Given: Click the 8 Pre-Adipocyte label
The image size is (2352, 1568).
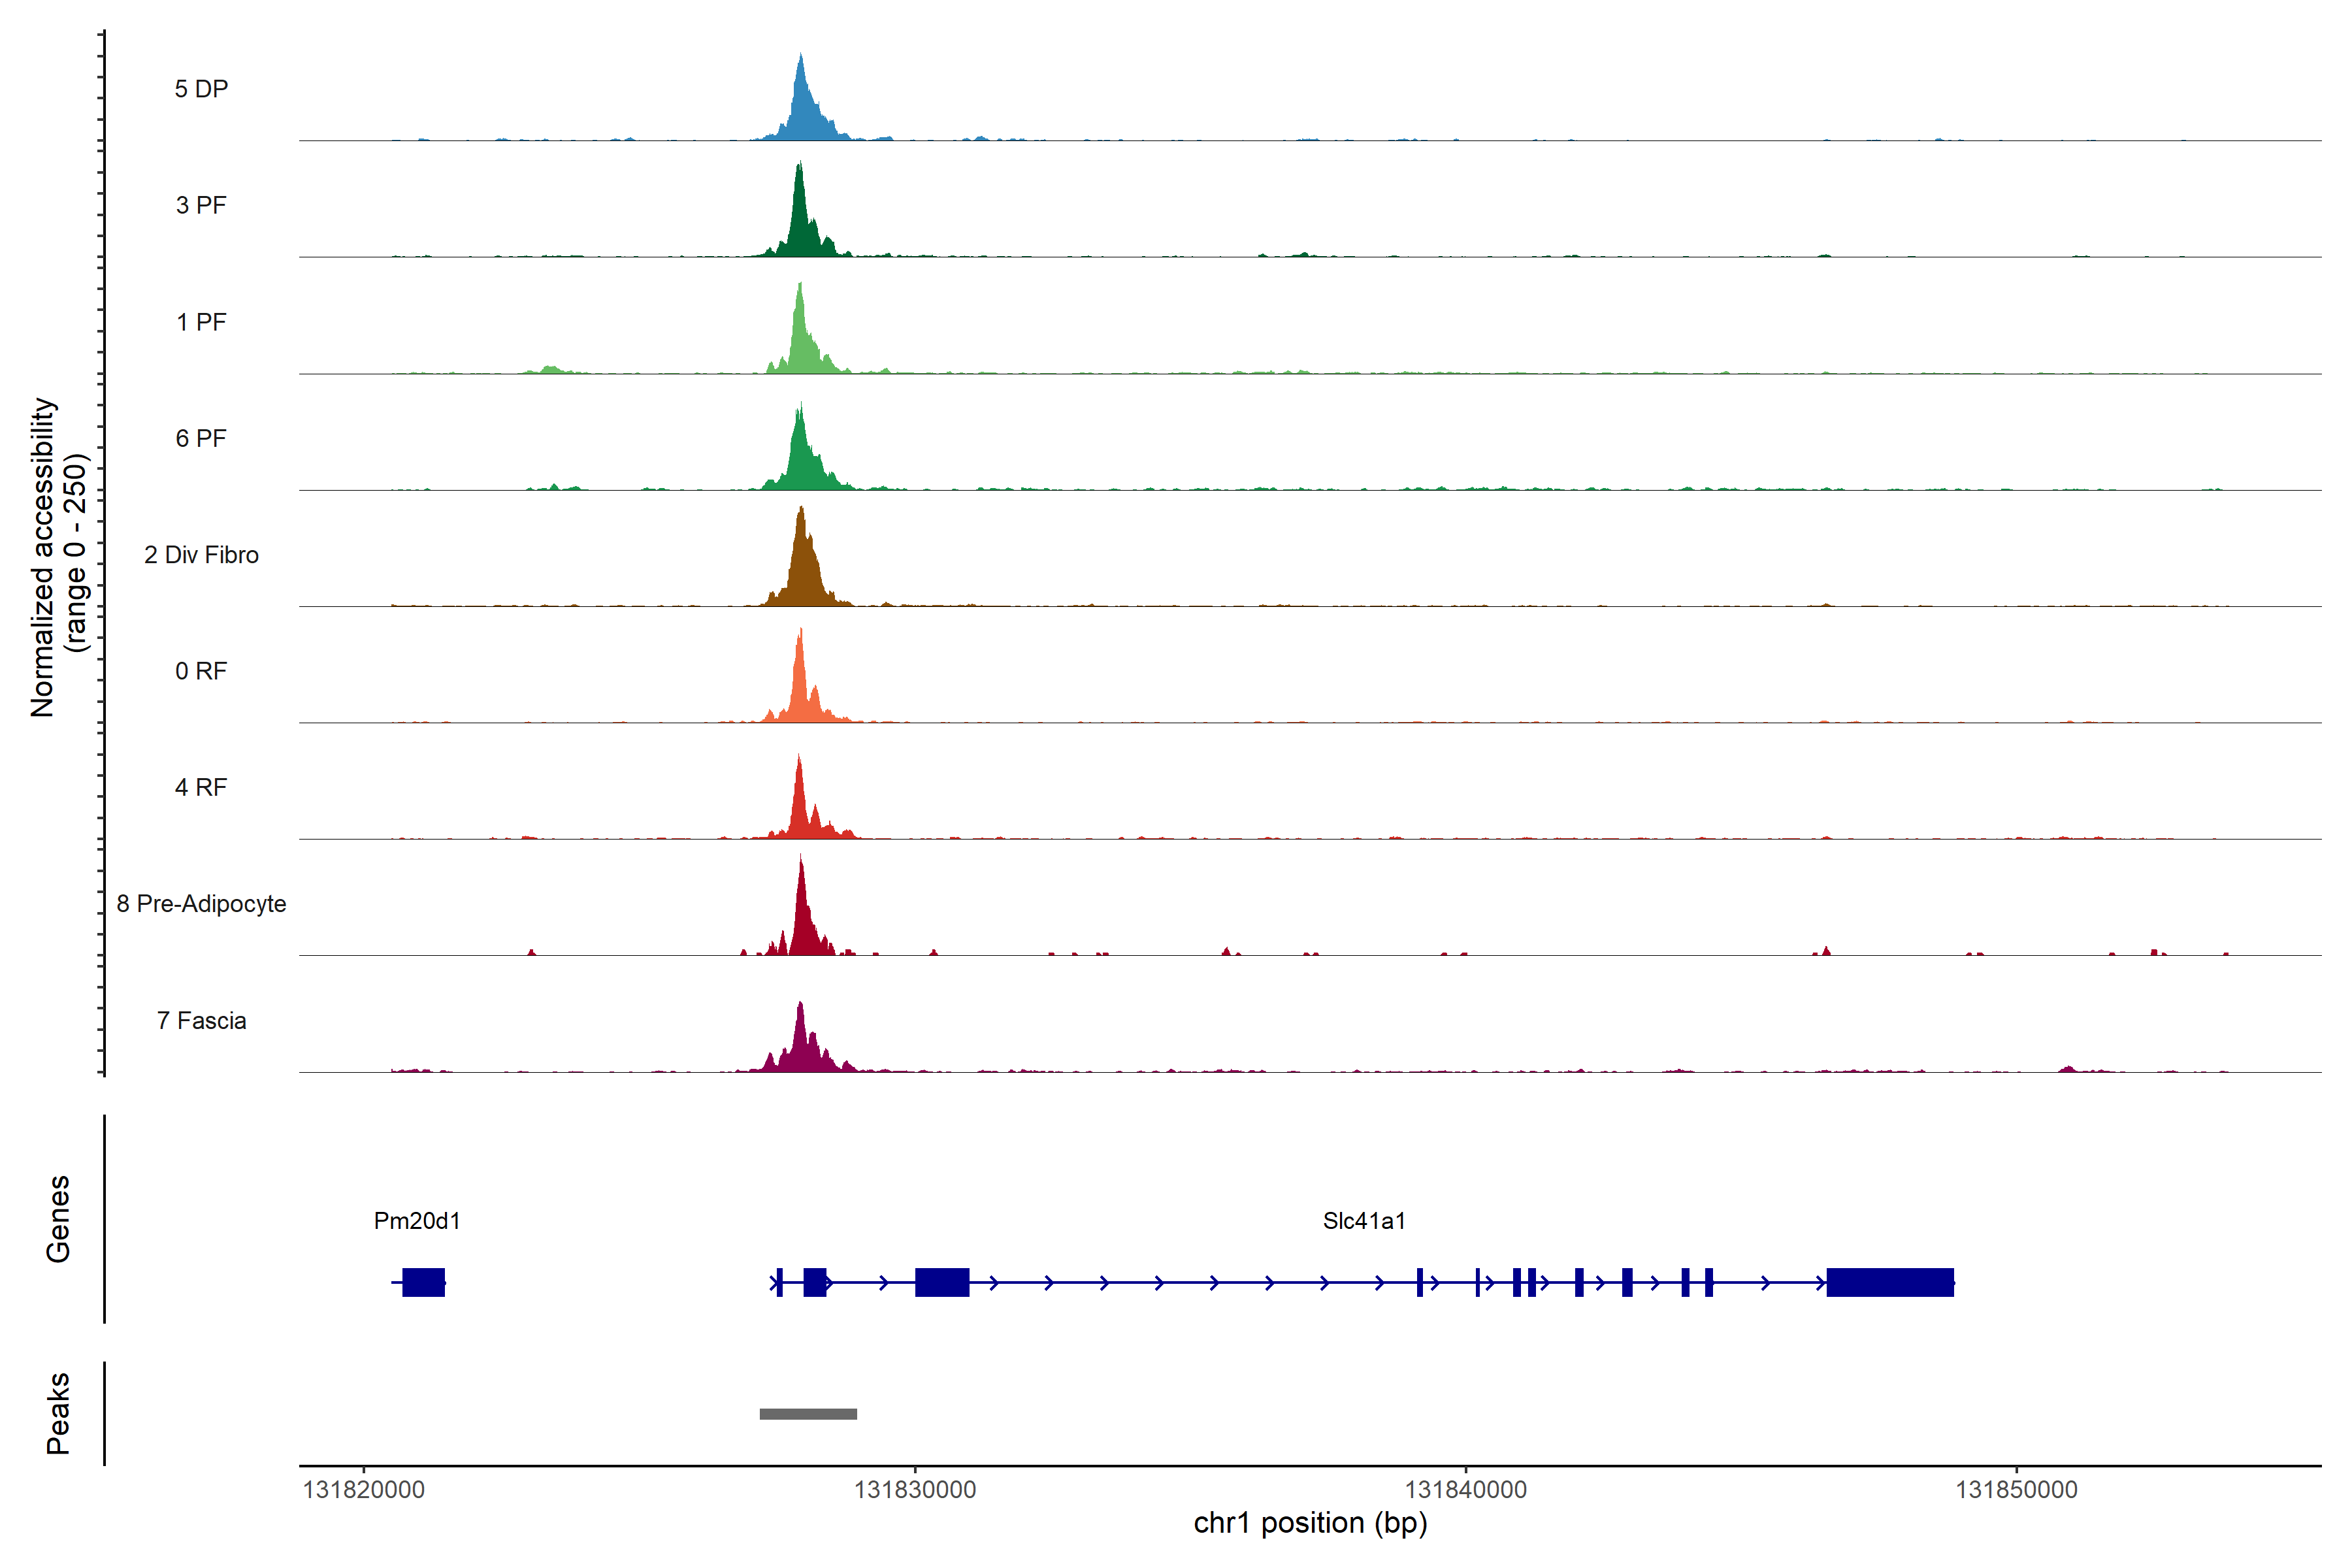Looking at the screenshot, I should click(x=201, y=904).
